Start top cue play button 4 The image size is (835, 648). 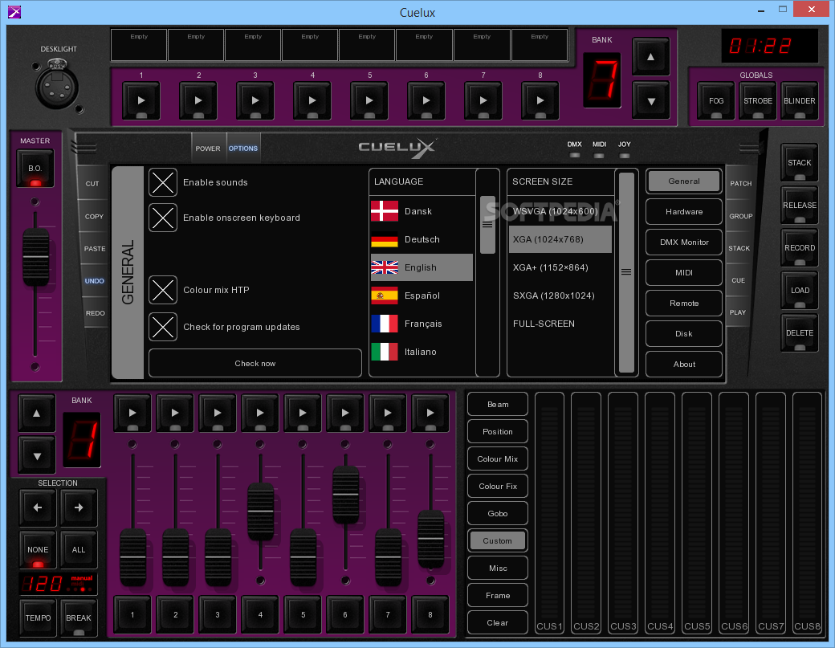pos(312,100)
